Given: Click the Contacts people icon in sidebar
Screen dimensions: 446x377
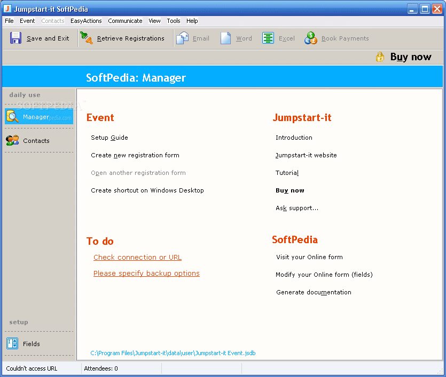Looking at the screenshot, I should click(x=12, y=140).
